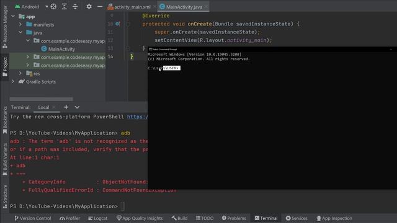Collapse the java folder
The image size is (397, 223).
coord(20,33)
